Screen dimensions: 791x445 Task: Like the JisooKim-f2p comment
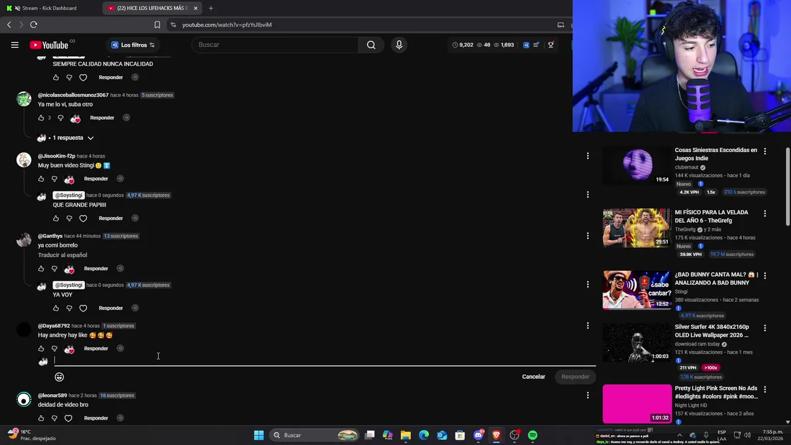tap(41, 179)
